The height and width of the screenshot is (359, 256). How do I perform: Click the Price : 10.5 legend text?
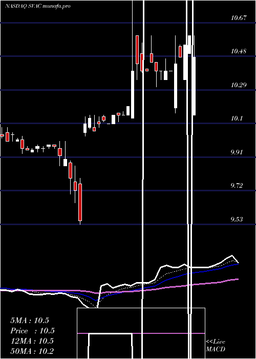tap(32, 331)
